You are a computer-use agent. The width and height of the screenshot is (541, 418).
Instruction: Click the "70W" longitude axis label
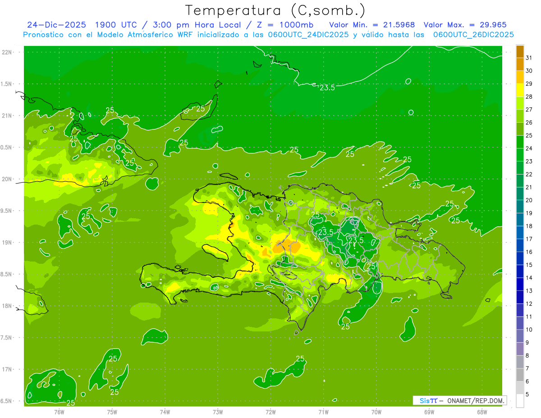376,412
